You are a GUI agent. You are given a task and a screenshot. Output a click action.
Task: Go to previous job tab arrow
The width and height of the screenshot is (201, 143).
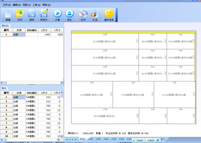click(70, 139)
